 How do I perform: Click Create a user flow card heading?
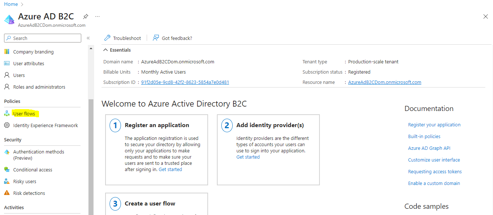150,204
